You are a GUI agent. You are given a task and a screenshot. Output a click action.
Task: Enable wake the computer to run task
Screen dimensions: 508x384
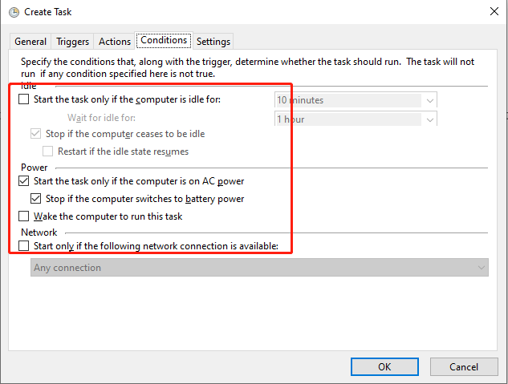tap(23, 216)
